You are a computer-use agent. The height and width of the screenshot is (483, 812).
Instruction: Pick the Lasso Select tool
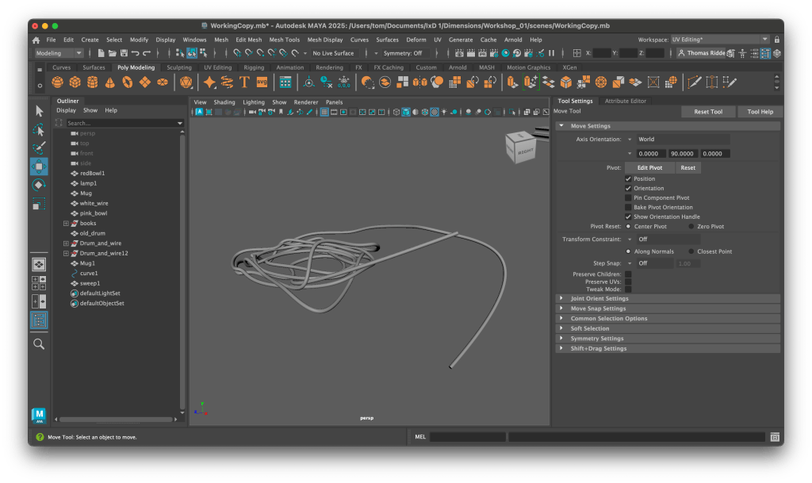tap(39, 129)
